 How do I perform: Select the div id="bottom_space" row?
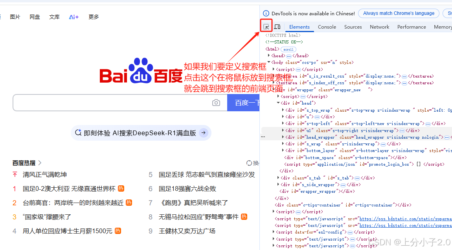coord(345,158)
